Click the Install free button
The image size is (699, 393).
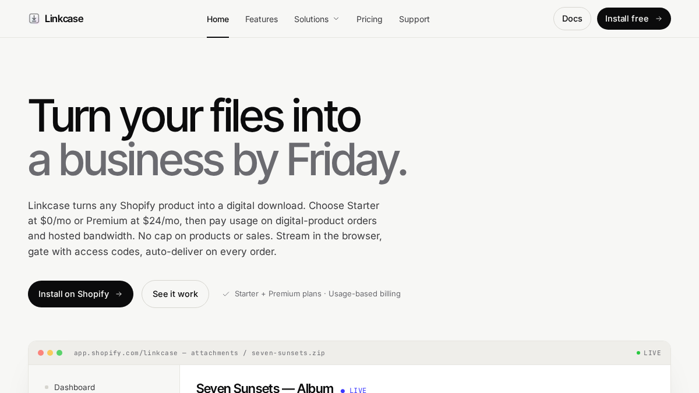point(634,19)
